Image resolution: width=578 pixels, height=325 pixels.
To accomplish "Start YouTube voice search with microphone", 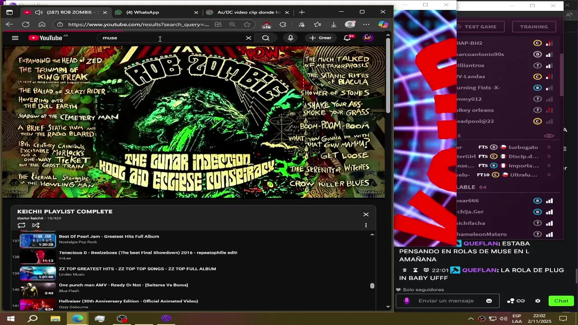I will (290, 38).
